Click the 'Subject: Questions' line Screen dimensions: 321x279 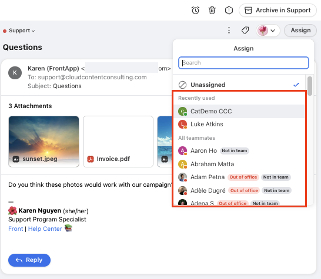pos(55,86)
